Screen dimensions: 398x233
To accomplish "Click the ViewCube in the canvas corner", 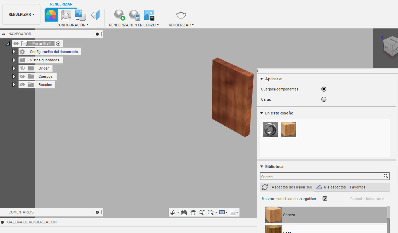I will 390,47.
